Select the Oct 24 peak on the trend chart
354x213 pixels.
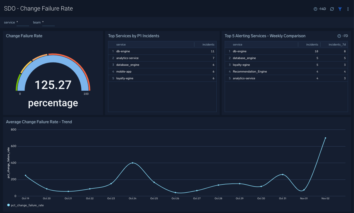click(133, 162)
